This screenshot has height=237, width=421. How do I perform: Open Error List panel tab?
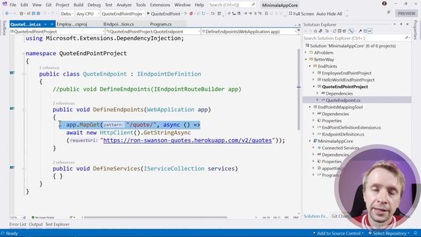18,224
